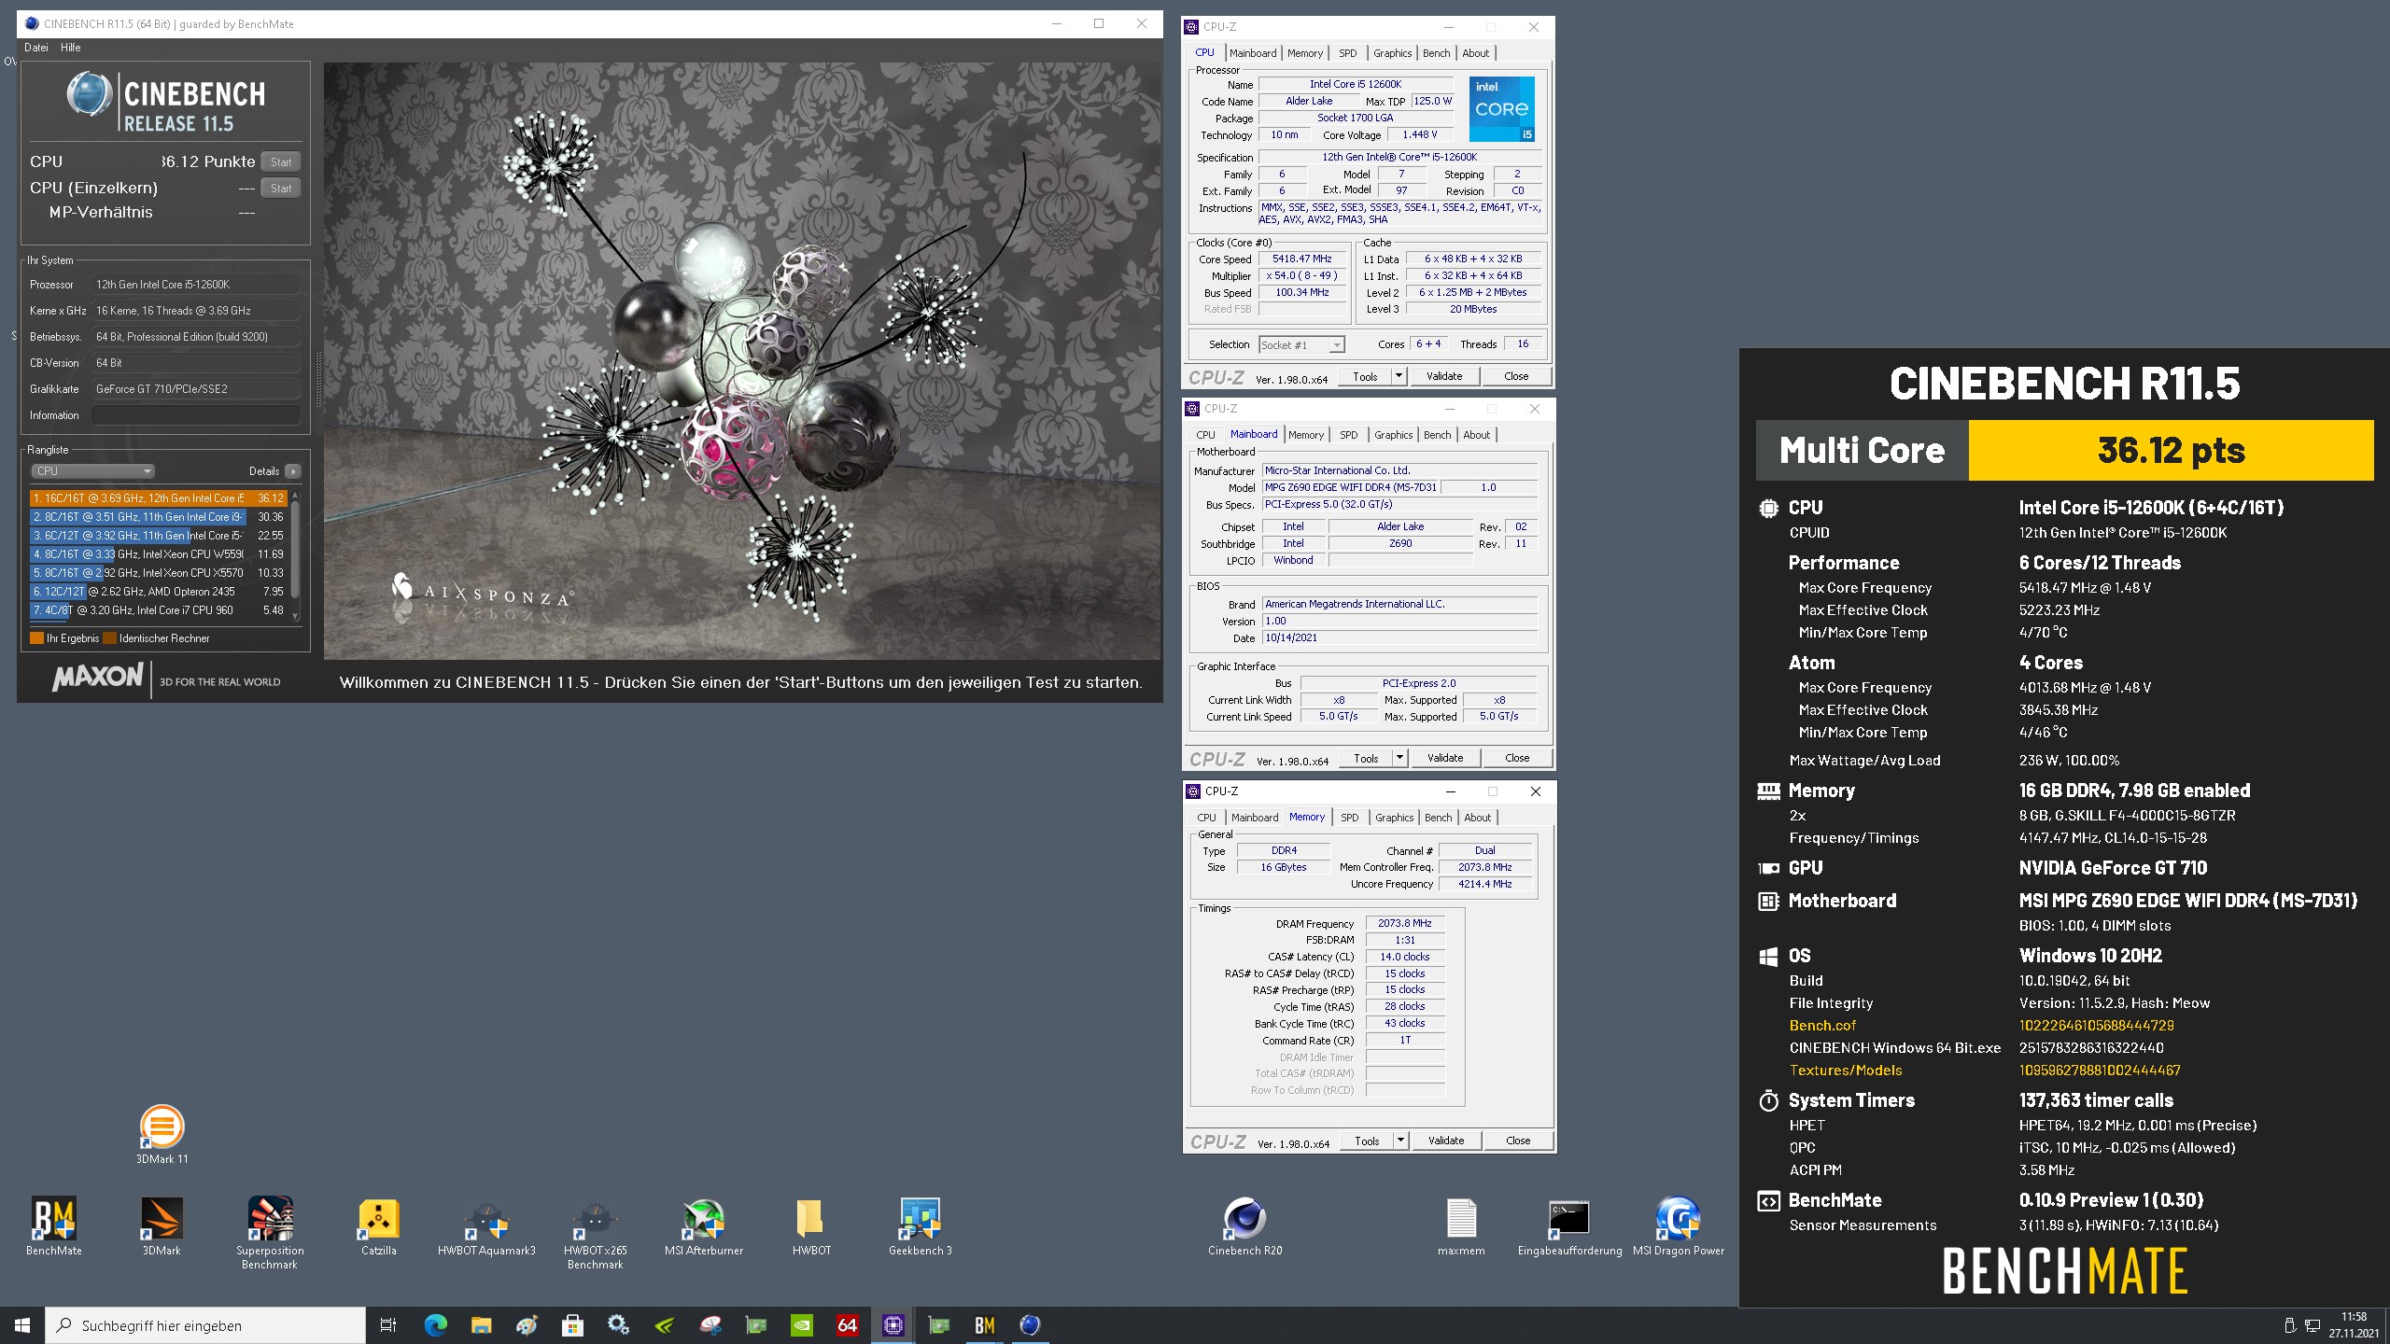The width and height of the screenshot is (2390, 1344).
Task: Open the CPU dropdown in Rangliste
Action: click(92, 471)
